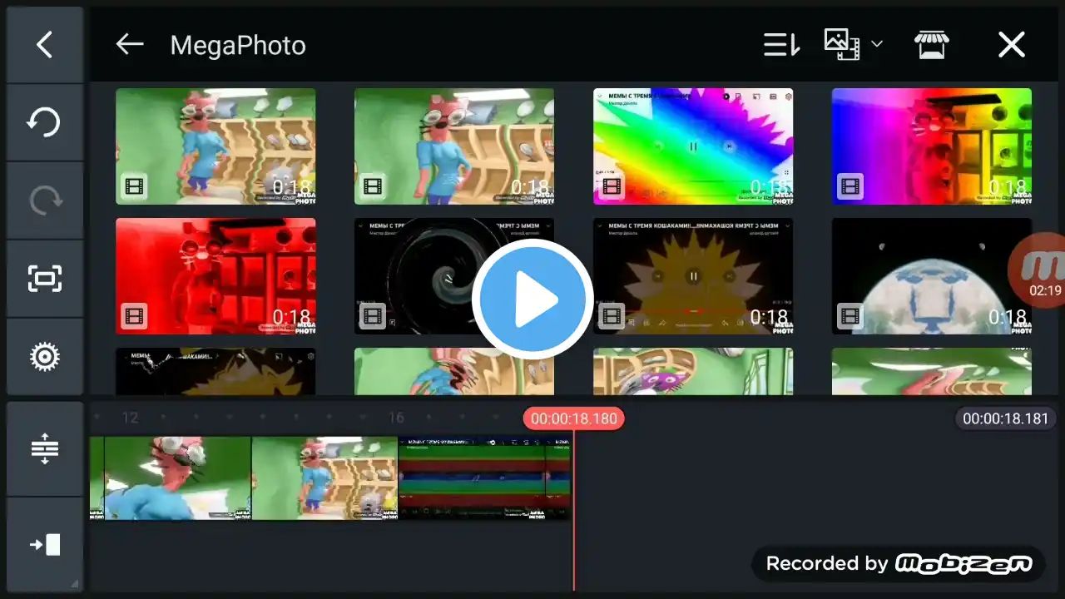Close the media browser
This screenshot has height=599, width=1065.
(x=1012, y=45)
